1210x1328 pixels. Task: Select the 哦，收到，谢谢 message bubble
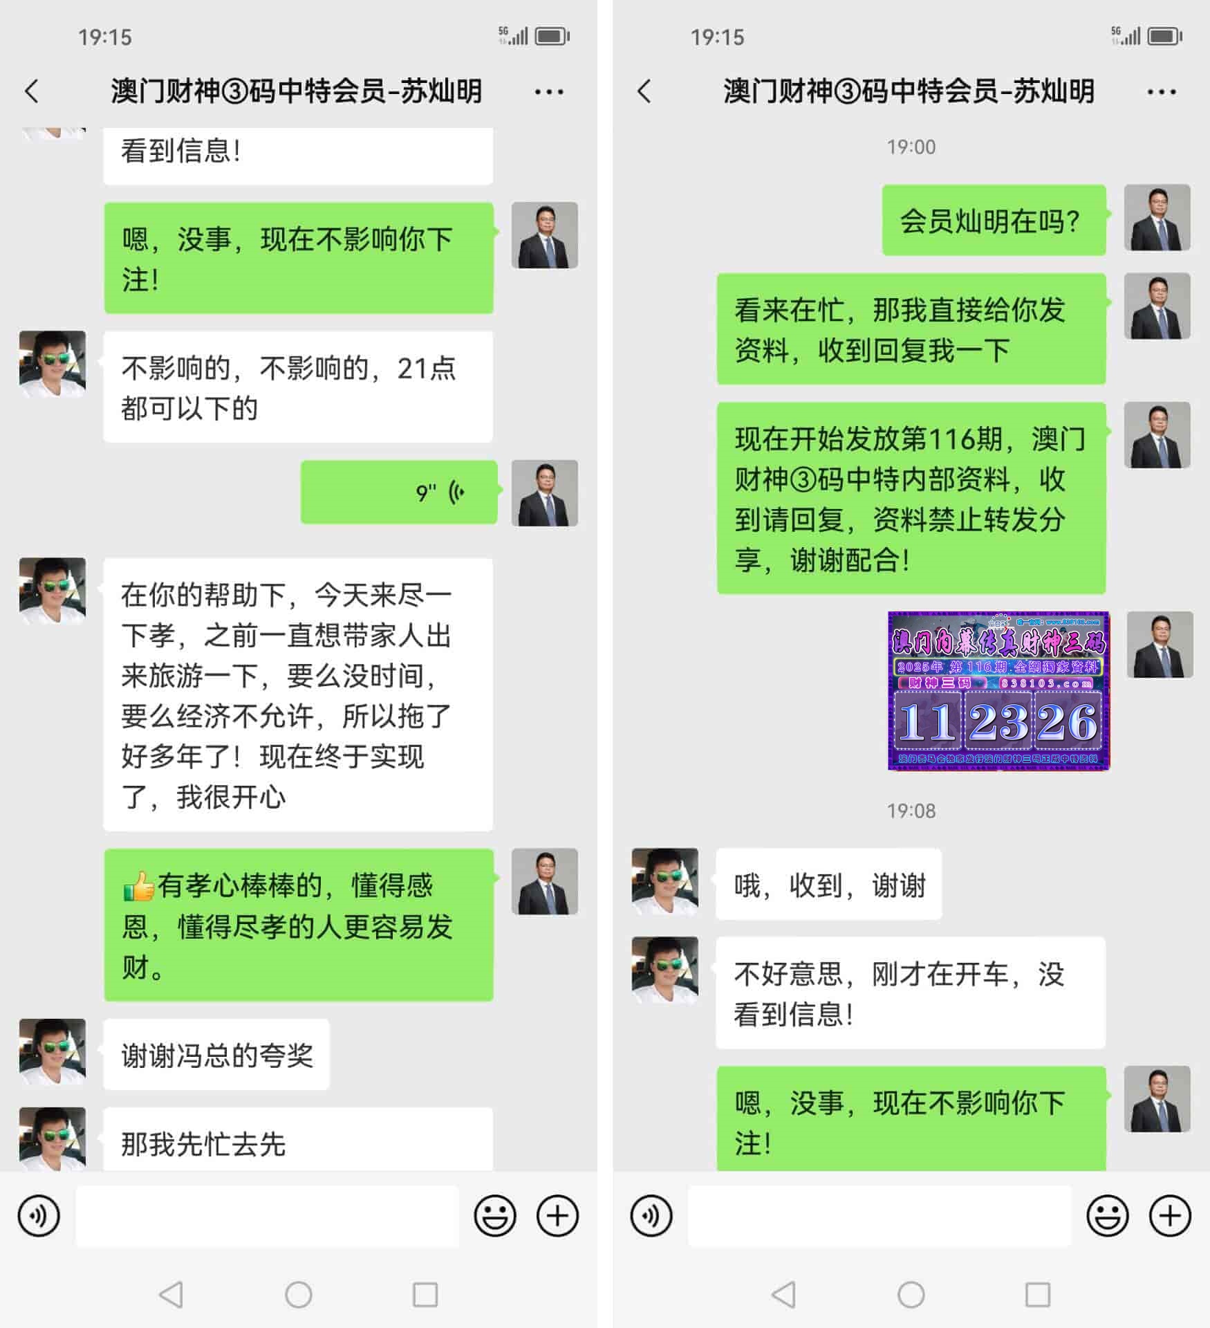coord(828,884)
